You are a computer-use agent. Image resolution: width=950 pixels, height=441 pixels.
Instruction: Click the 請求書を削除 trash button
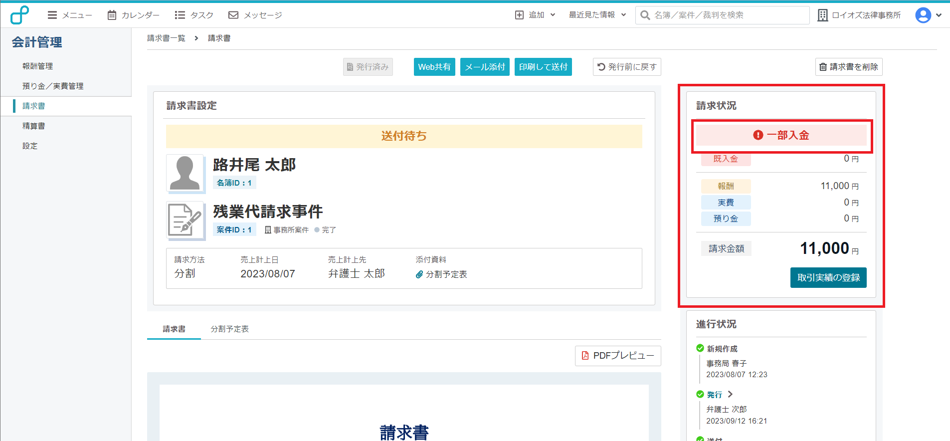pos(848,67)
